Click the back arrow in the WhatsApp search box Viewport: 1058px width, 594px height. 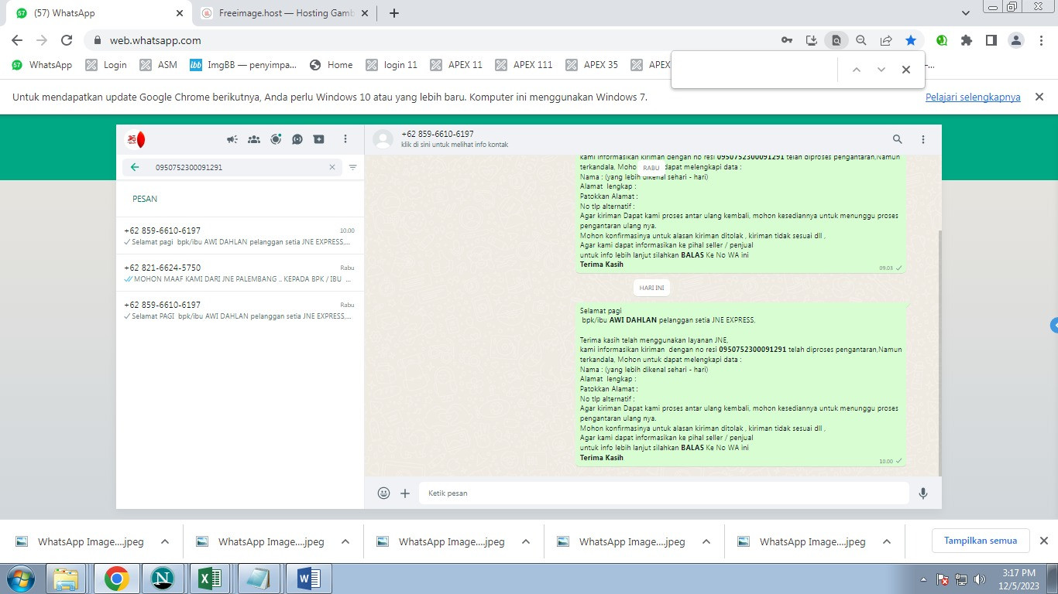(x=135, y=167)
